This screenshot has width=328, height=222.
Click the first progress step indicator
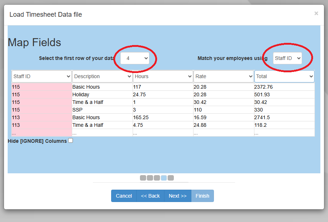[x=142, y=178]
